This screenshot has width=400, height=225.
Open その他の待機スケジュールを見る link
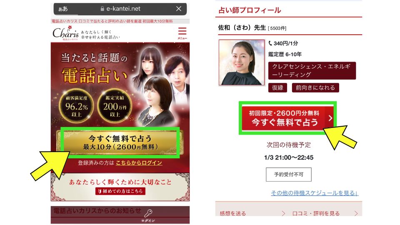315,193
